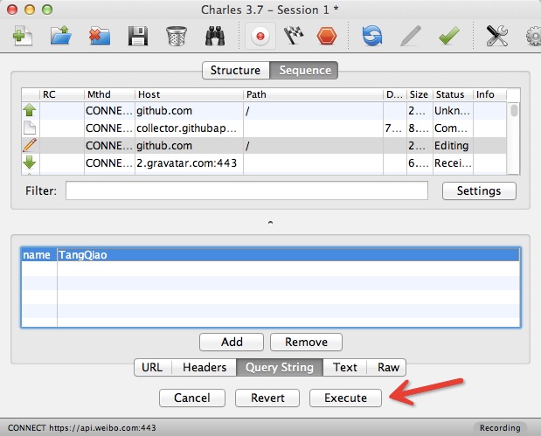The height and width of the screenshot is (436, 541).
Task: Open Find with the binoculars icon
Action: (216, 36)
